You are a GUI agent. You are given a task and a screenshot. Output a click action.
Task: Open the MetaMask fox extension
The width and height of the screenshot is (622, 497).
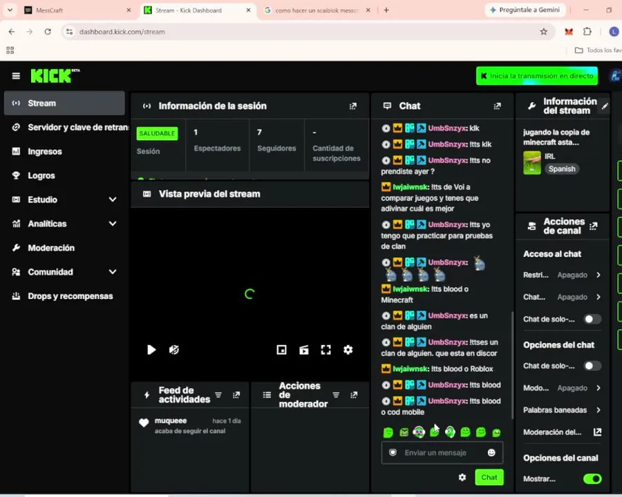pyautogui.click(x=569, y=32)
